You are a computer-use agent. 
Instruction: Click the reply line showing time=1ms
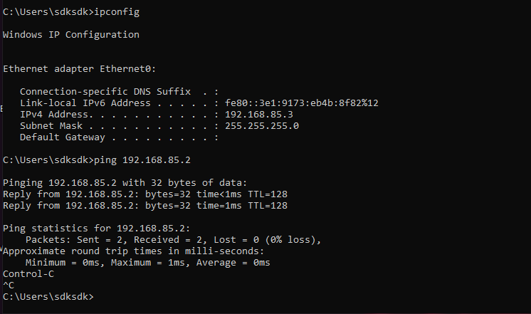tap(144, 206)
